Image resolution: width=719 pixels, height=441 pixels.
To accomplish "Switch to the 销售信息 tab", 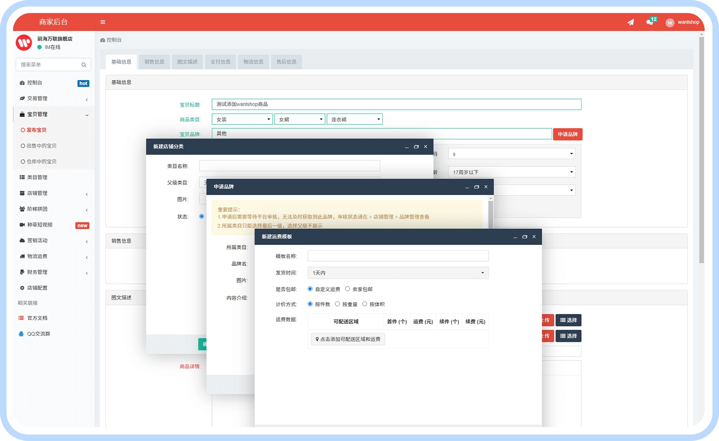I will coord(154,62).
